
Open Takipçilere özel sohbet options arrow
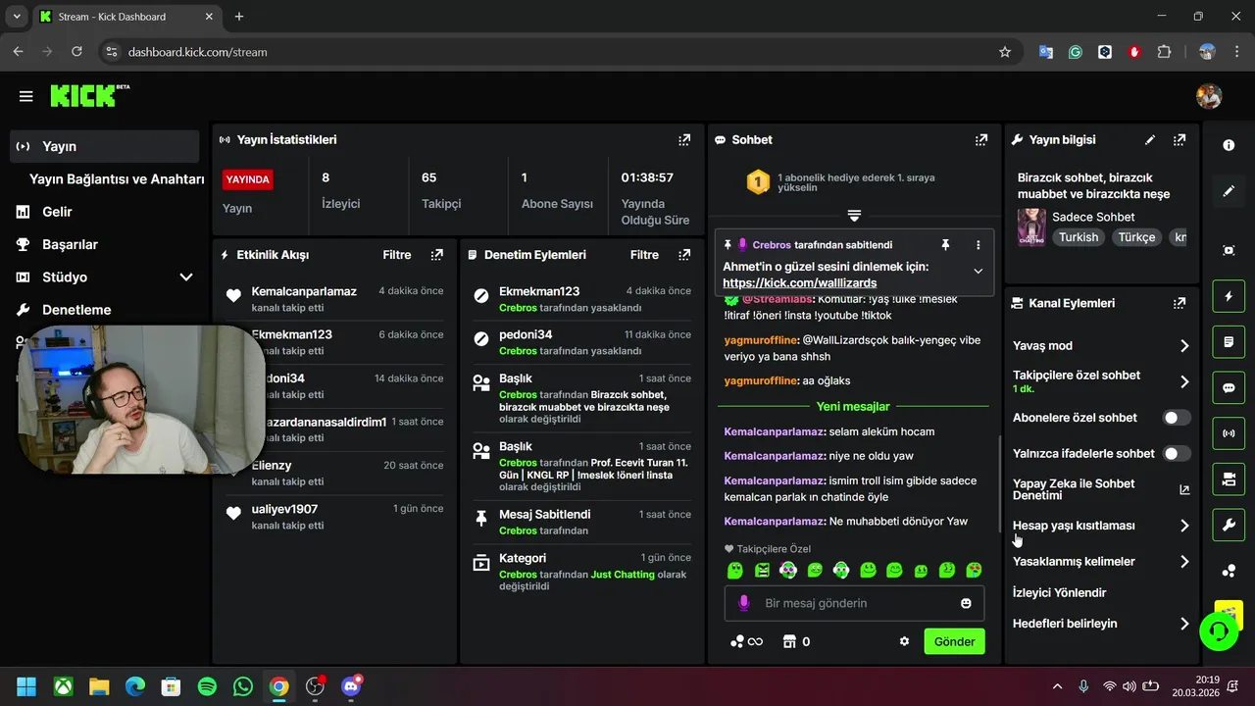pos(1184,381)
